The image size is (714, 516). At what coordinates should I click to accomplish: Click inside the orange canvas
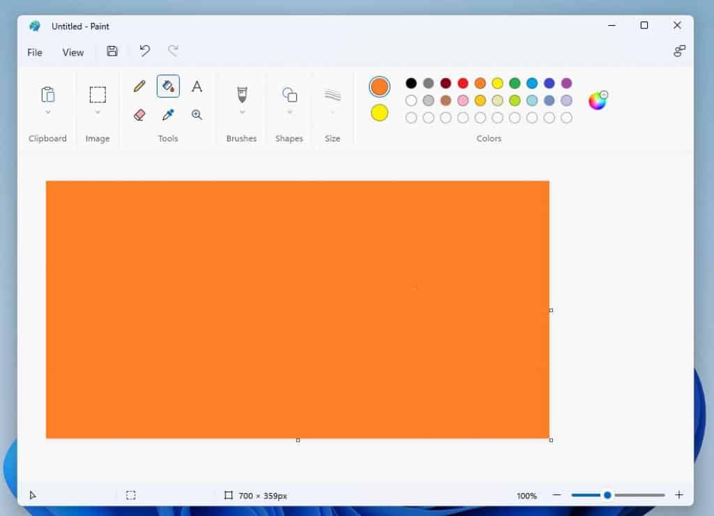(x=297, y=310)
